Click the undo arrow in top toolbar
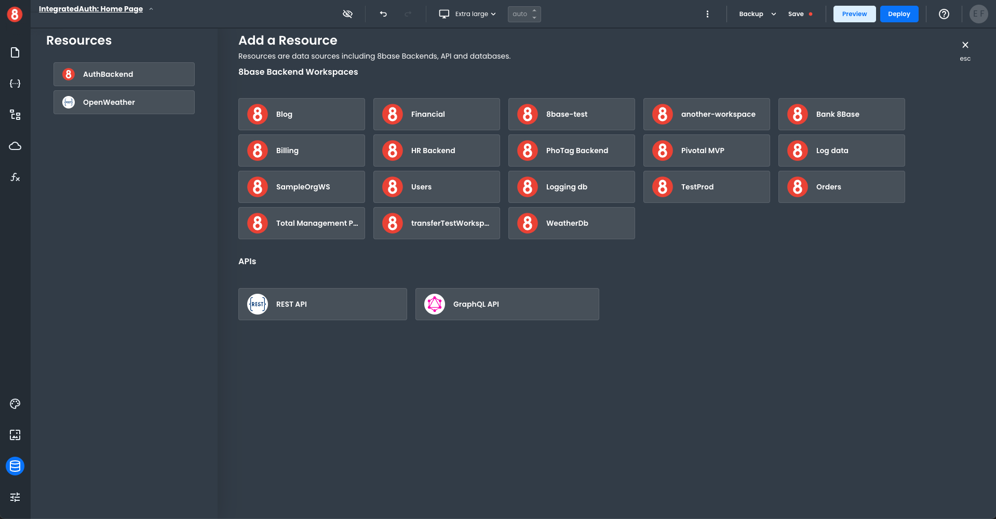996x519 pixels. tap(383, 14)
